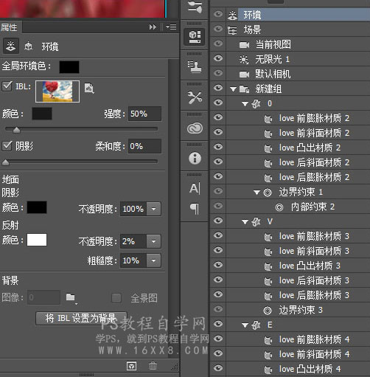370x377 pixels.
Task: Collapse the 新建组 group in 3D panel
Action: click(x=233, y=89)
